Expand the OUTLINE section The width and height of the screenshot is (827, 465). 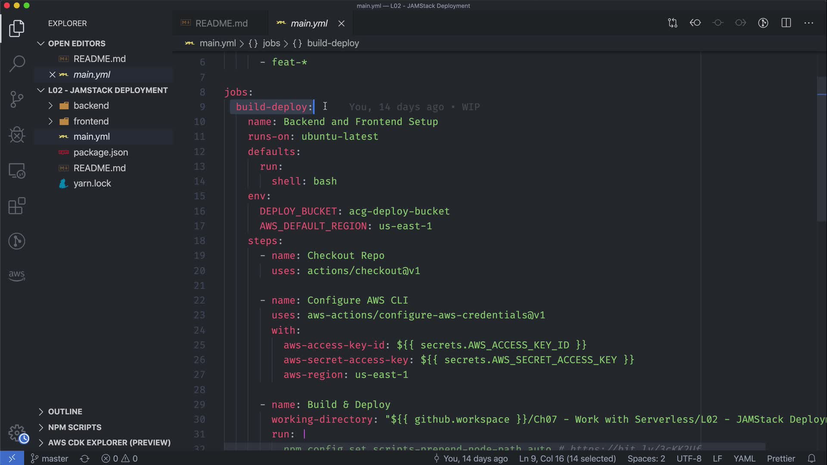(65, 412)
